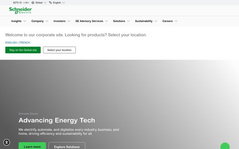Click the language translate icon
Image resolution: width=239 pixels, height=149 pixels.
point(50,3)
